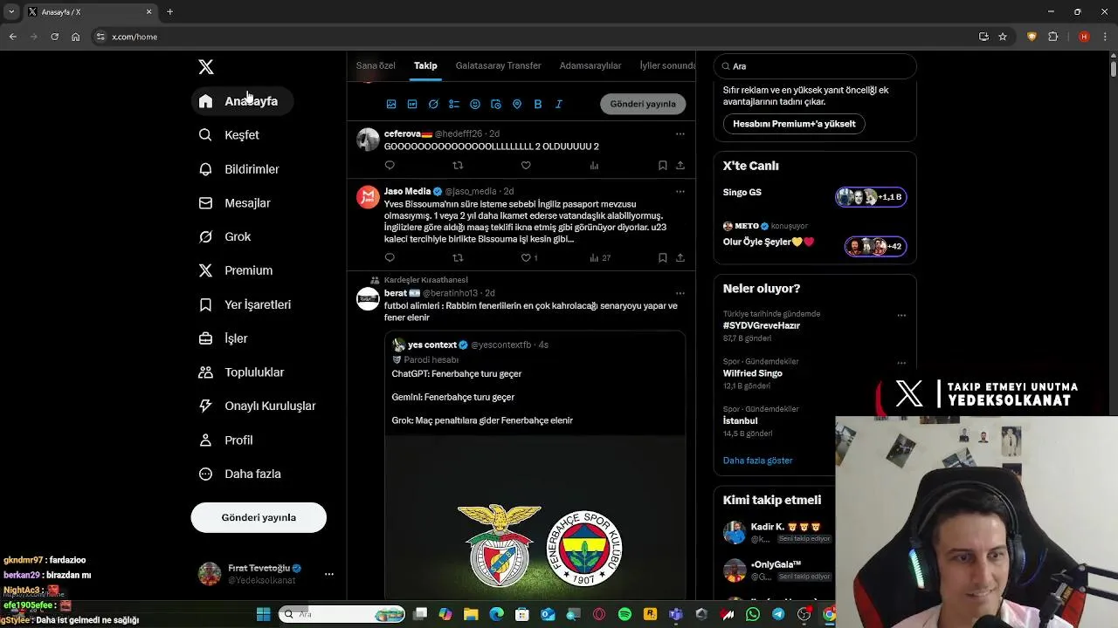Bookmark this page star icon
The image size is (1118, 628).
(x=1003, y=37)
